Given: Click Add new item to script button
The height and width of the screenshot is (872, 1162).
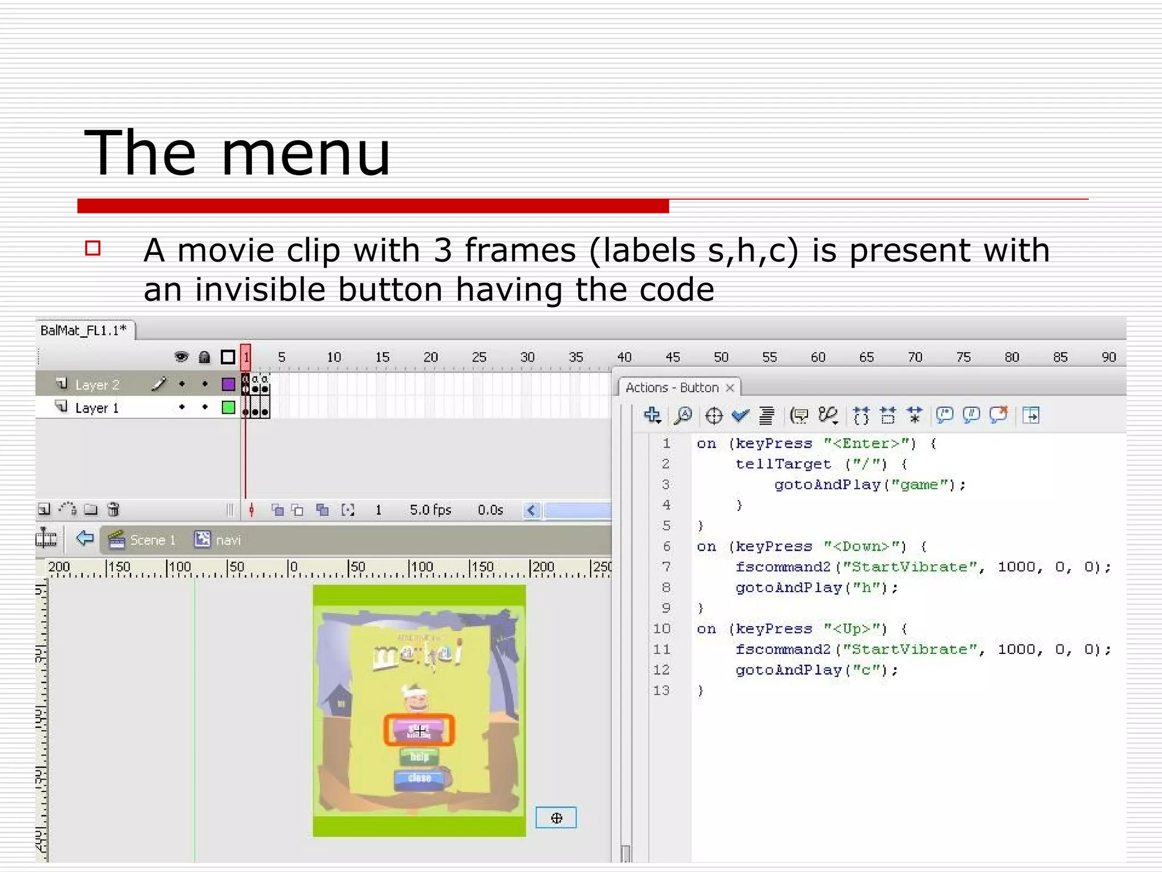Looking at the screenshot, I should click(x=652, y=416).
